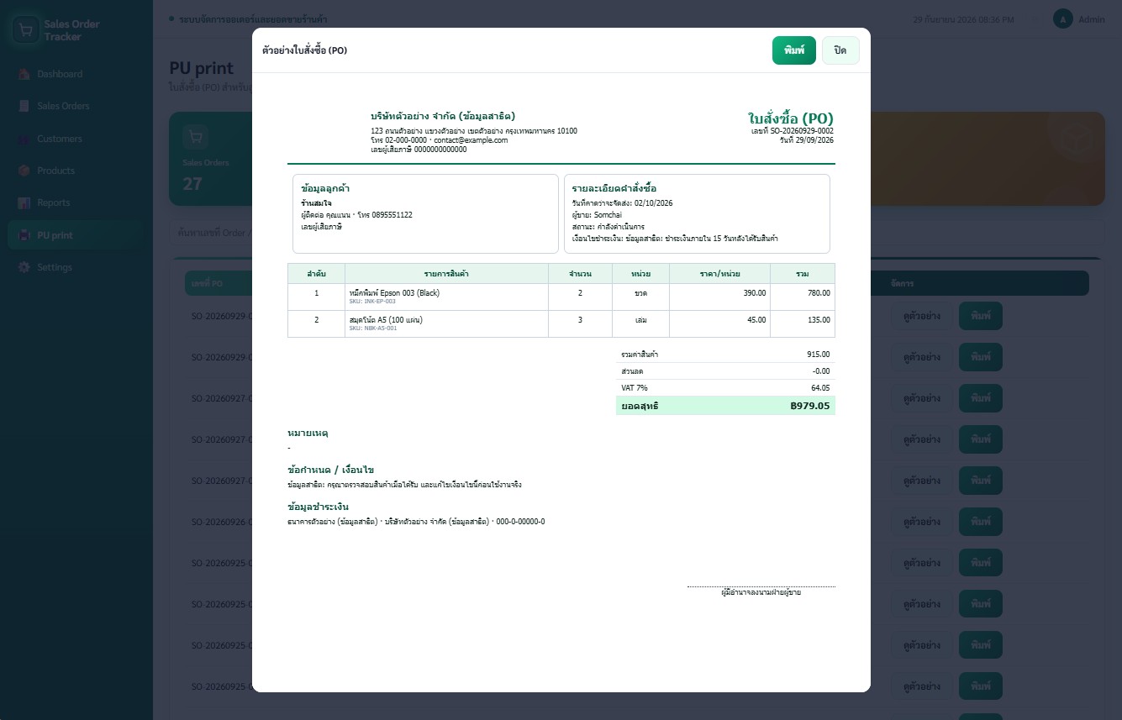Click the เลขที่ PO table header behind dialog

pos(207,284)
